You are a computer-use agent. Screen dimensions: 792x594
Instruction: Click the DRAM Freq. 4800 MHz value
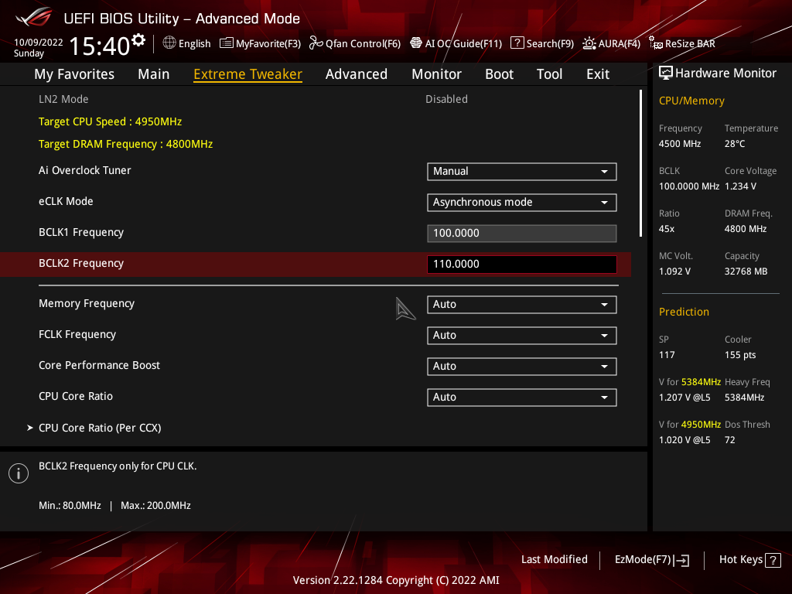(x=746, y=229)
